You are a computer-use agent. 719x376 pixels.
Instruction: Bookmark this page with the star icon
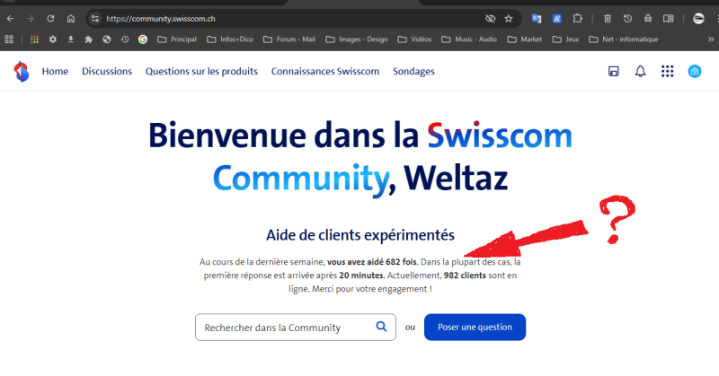509,18
